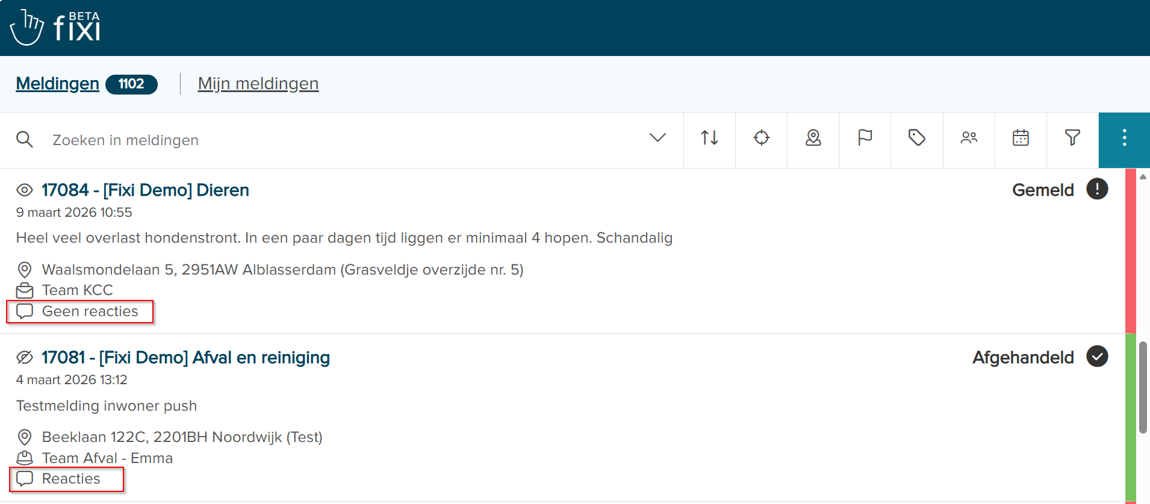
Task: Expand the search options chevron
Action: (657, 138)
